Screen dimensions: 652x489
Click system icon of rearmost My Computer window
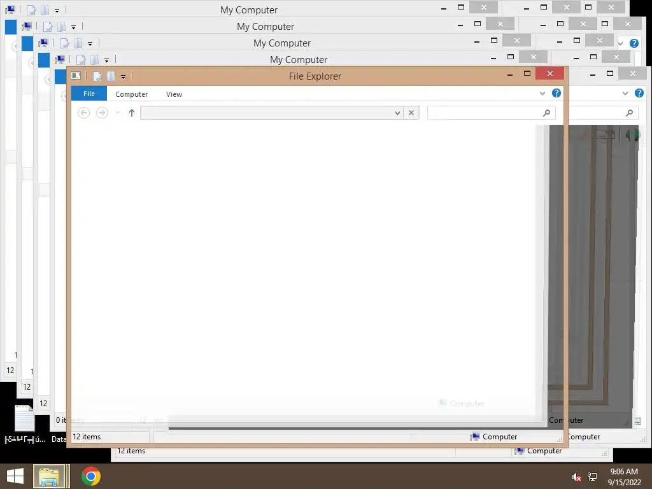pyautogui.click(x=10, y=10)
